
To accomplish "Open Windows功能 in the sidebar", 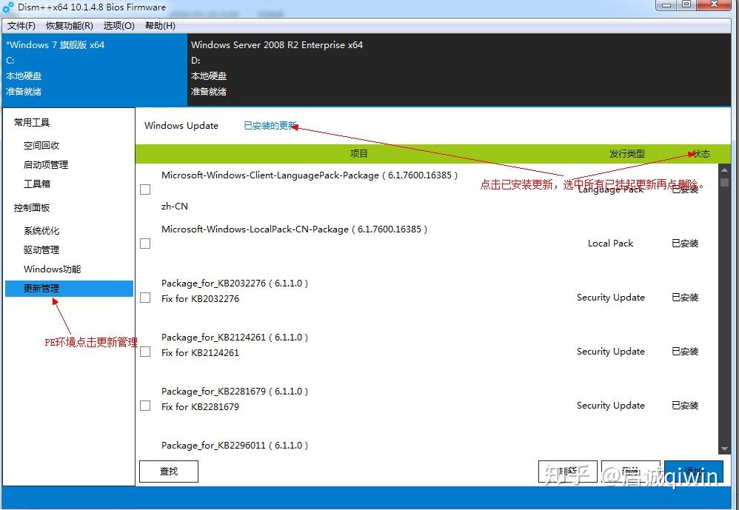I will point(52,269).
